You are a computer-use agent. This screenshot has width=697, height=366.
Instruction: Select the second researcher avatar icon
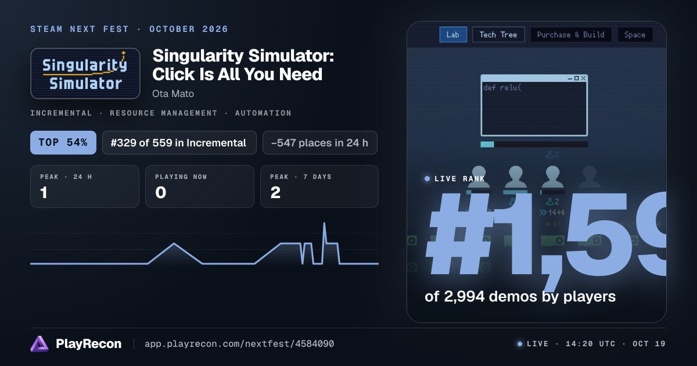(515, 177)
